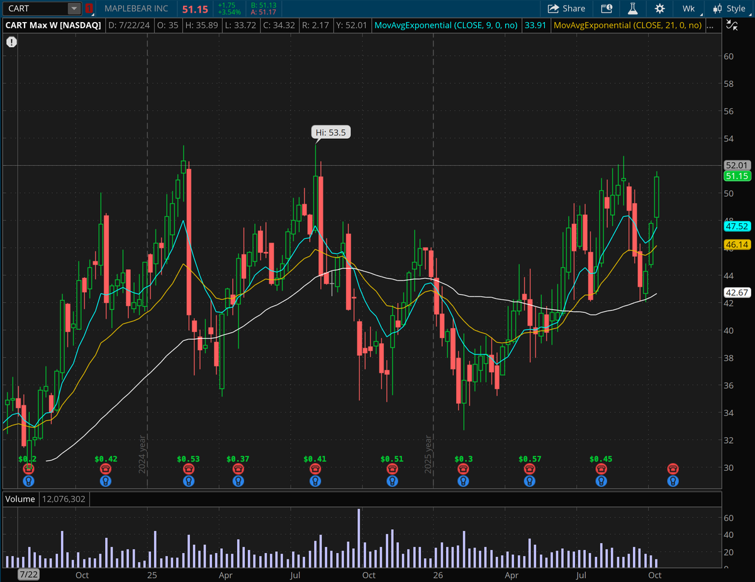Viewport: 755px width, 582px height.
Task: Click the 'Hi: 53.5' price bubble
Action: (332, 133)
